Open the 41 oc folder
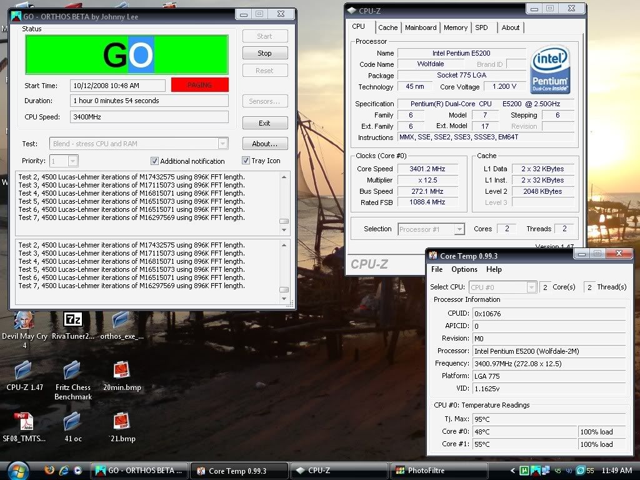Viewport: 640px width, 480px height. (72, 422)
